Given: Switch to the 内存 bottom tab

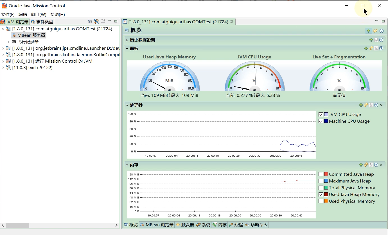Looking at the screenshot, I should point(220,225).
